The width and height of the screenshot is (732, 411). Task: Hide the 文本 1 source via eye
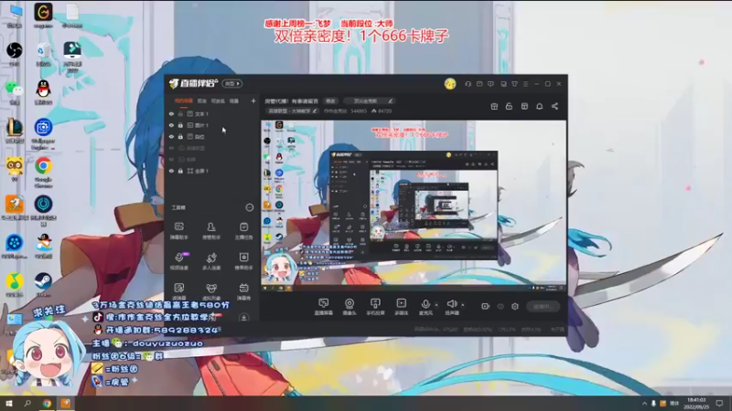171,113
